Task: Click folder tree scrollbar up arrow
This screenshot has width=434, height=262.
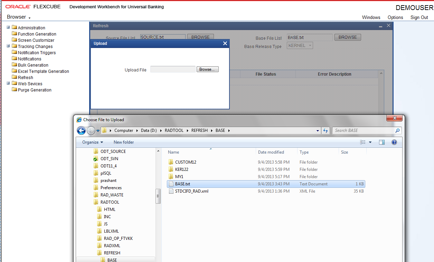Action: pyautogui.click(x=158, y=151)
